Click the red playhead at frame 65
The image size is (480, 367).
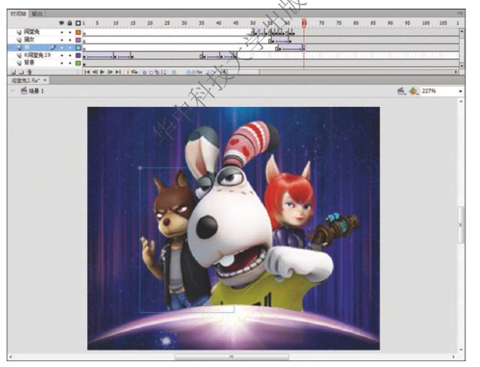point(303,23)
